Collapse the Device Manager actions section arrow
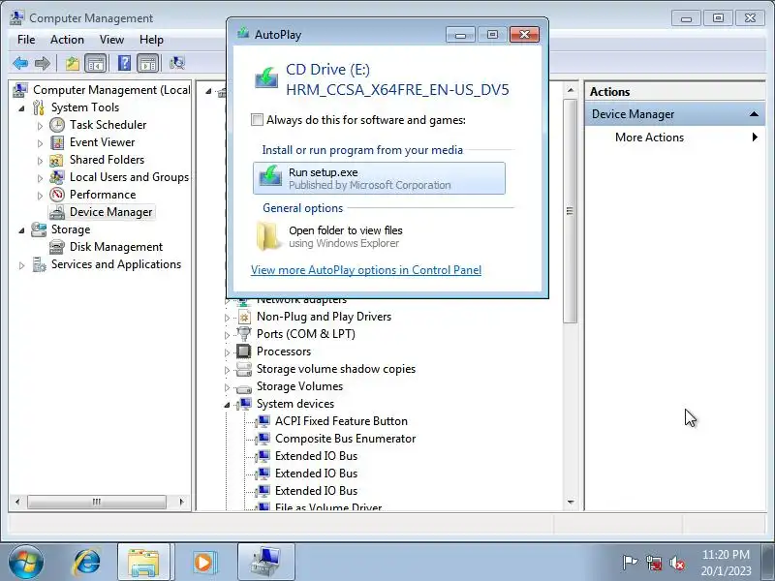 click(x=754, y=114)
